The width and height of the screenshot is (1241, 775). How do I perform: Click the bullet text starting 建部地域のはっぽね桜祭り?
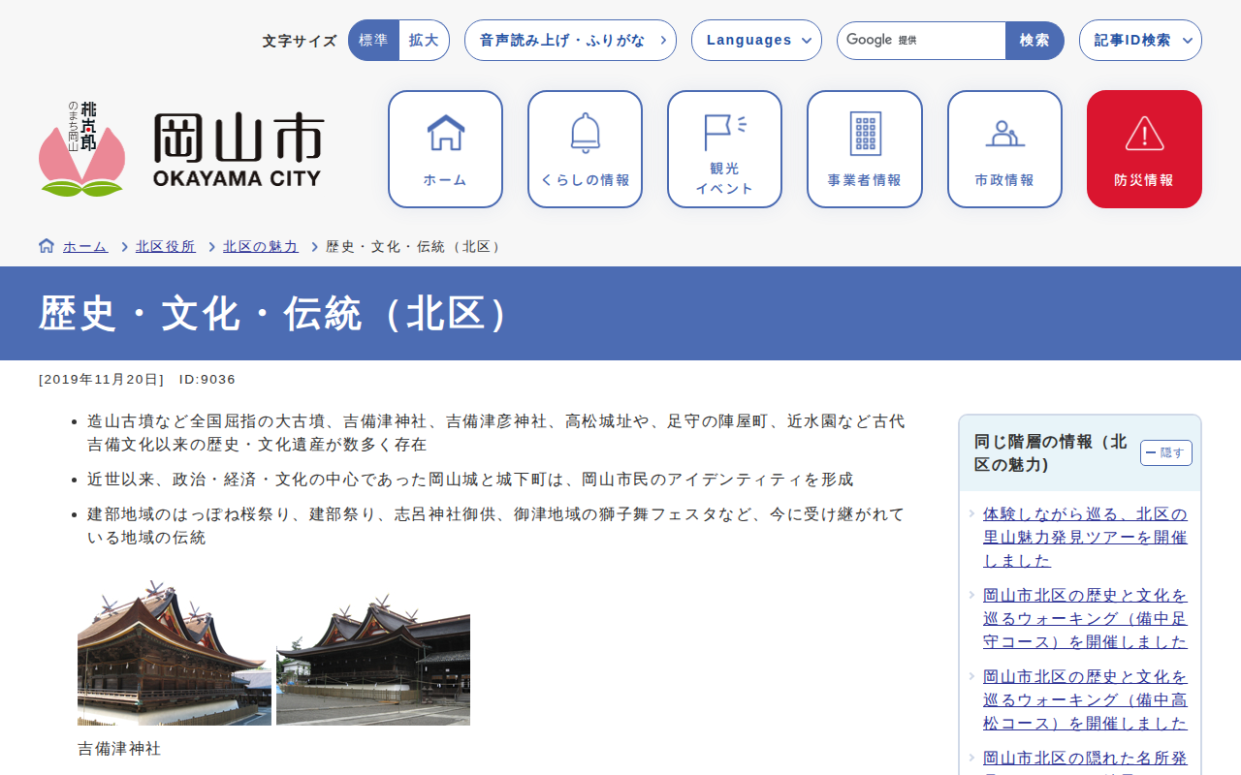[x=495, y=526]
